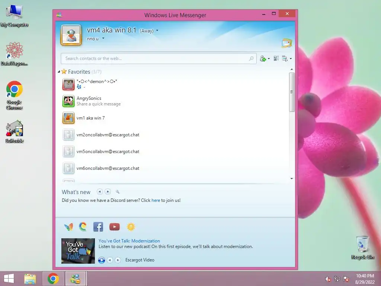Select vm5oncollabvm@escargot.chat contact

[108, 152]
